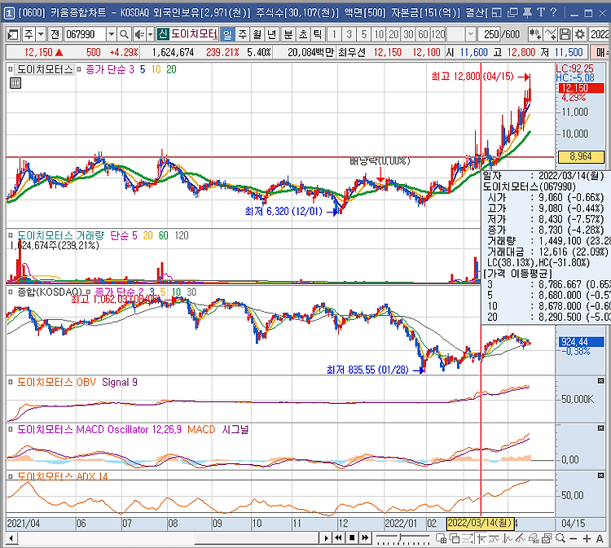
Task: Click the window layout icon in title bar
Action: pyautogui.click(x=497, y=13)
